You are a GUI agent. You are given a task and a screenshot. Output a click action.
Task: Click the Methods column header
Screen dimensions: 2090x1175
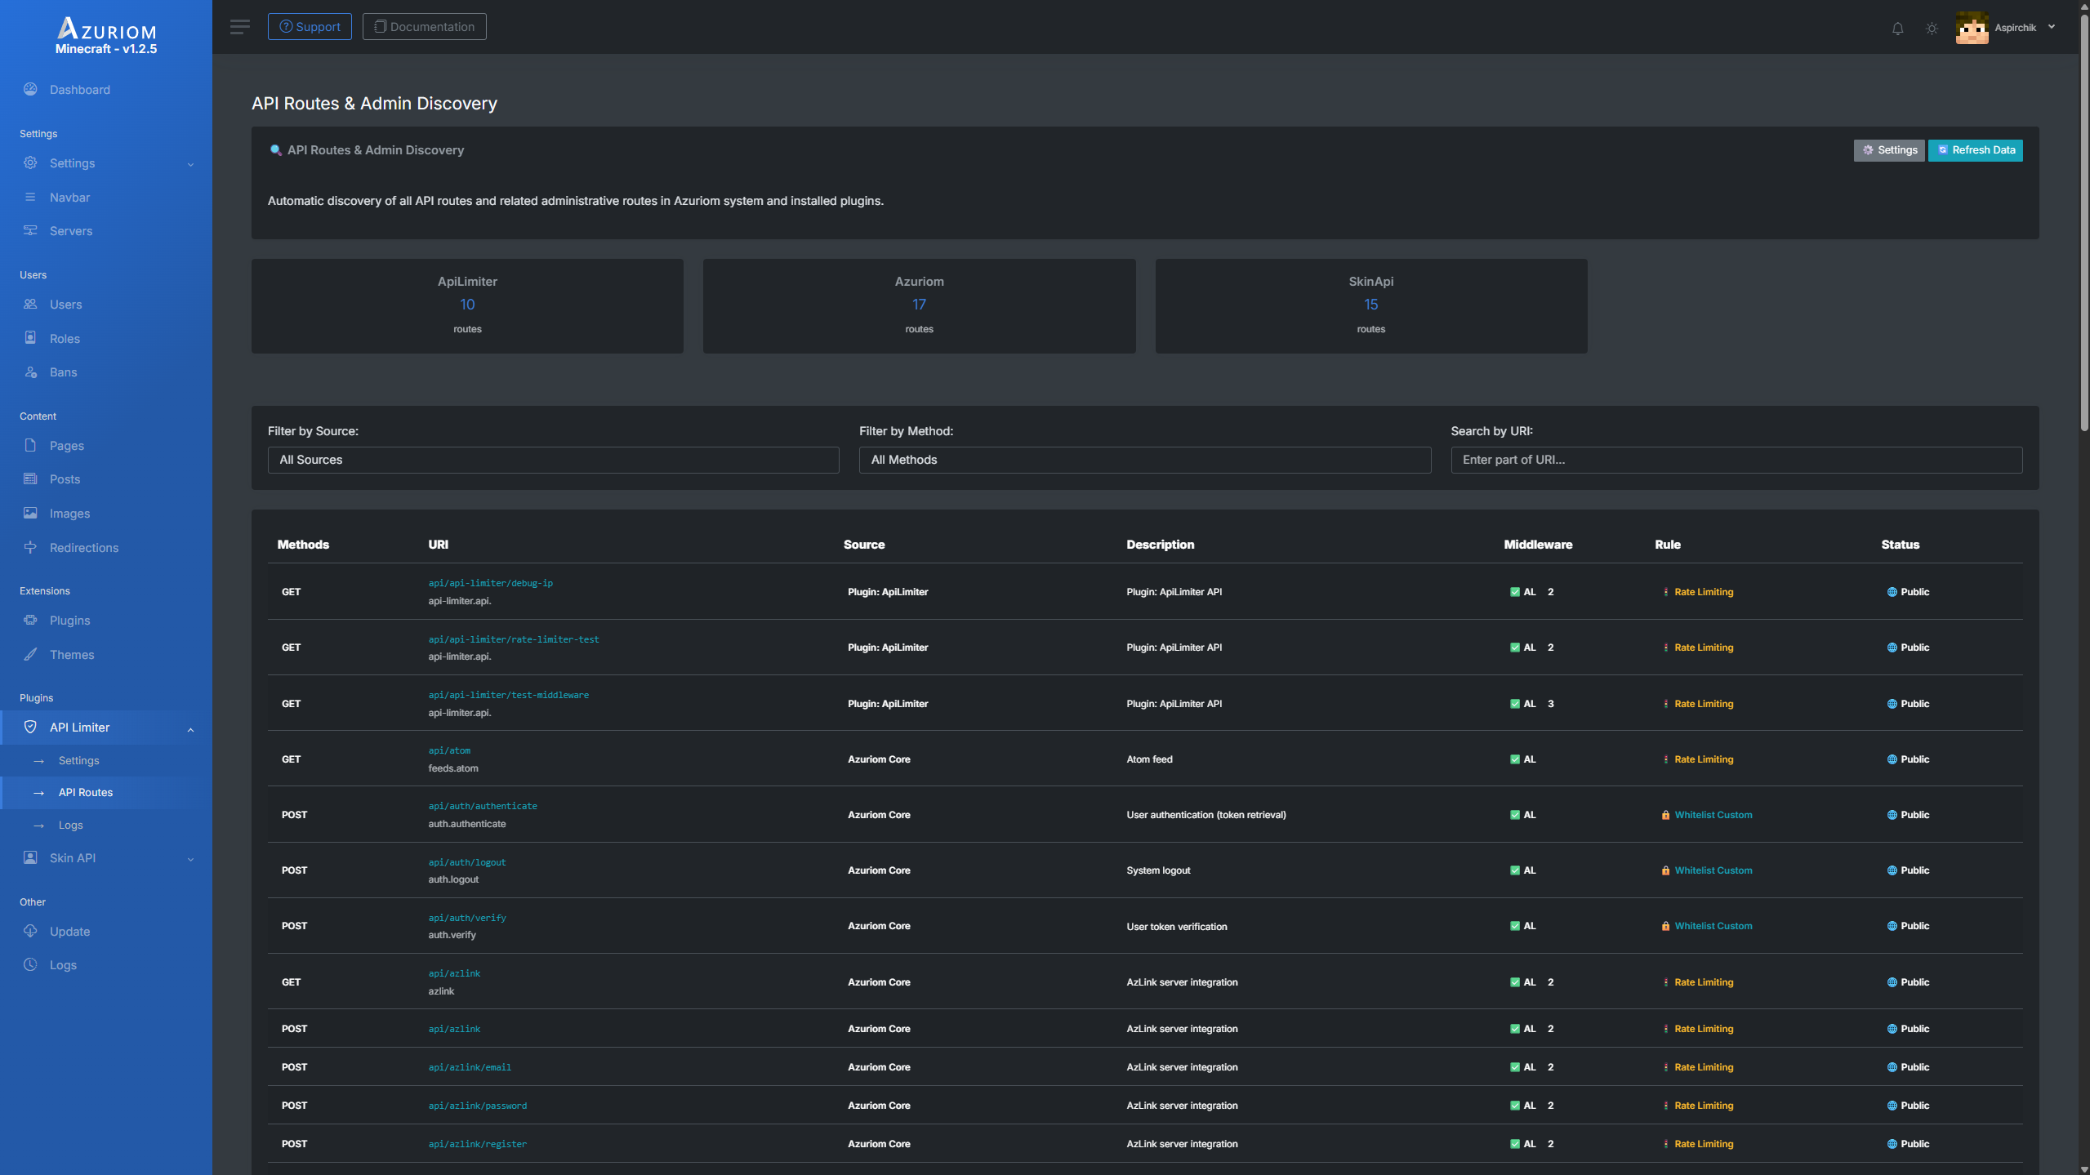[303, 545]
